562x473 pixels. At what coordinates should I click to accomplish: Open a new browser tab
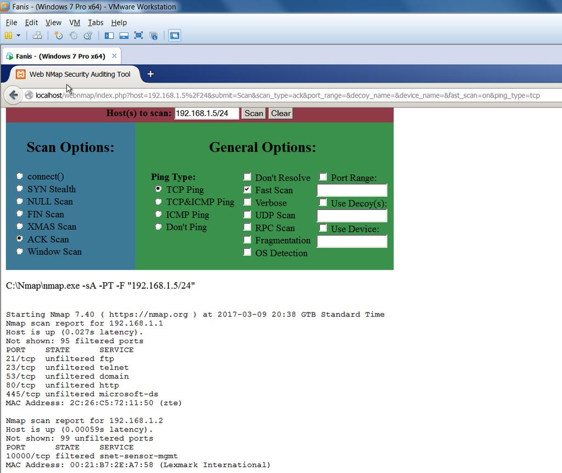pyautogui.click(x=150, y=74)
